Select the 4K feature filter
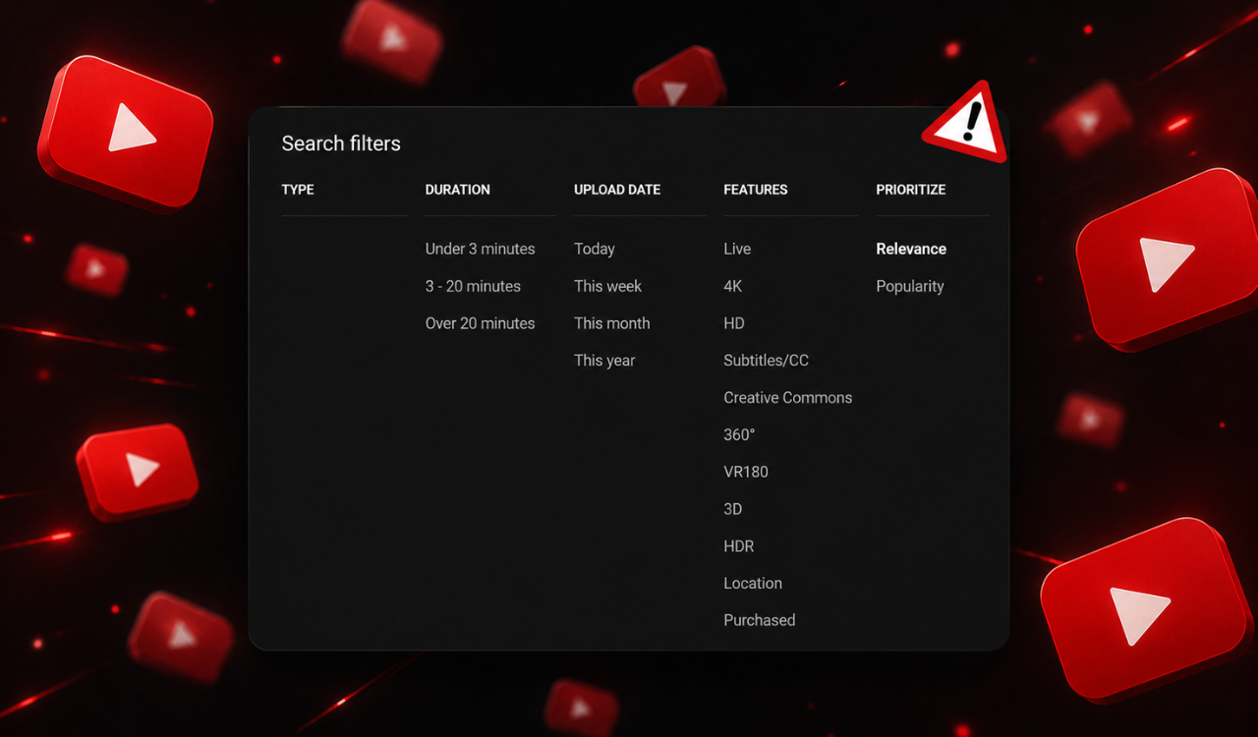 [x=733, y=286]
